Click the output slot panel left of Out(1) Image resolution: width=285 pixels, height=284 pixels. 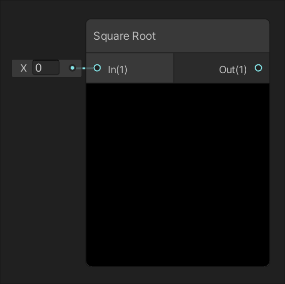(x=196, y=68)
